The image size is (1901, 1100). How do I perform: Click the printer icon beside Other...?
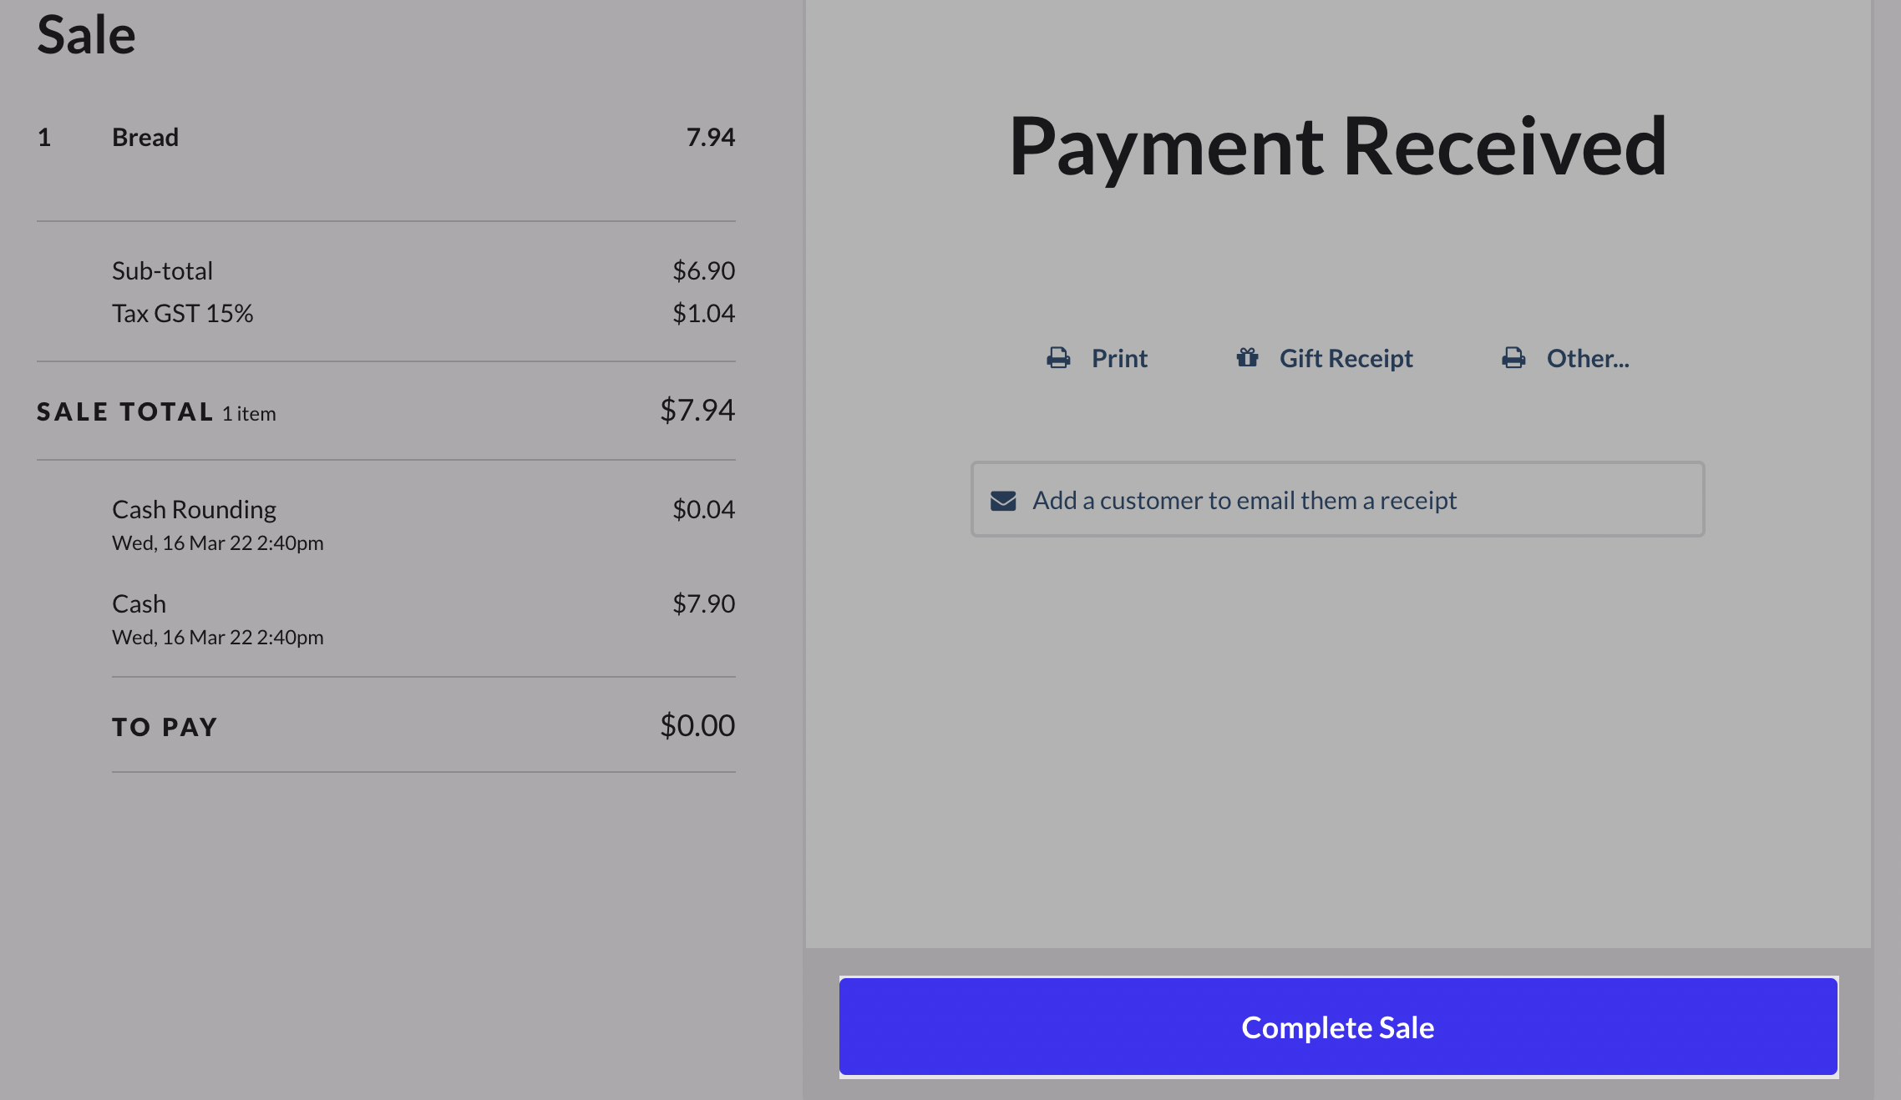(1513, 358)
